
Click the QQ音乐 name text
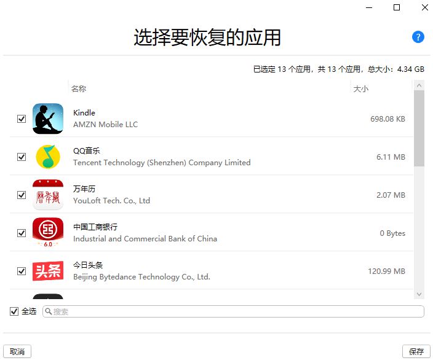pyautogui.click(x=87, y=151)
